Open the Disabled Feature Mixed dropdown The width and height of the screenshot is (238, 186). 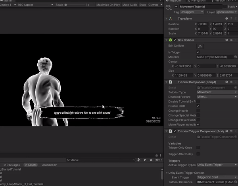point(217,97)
